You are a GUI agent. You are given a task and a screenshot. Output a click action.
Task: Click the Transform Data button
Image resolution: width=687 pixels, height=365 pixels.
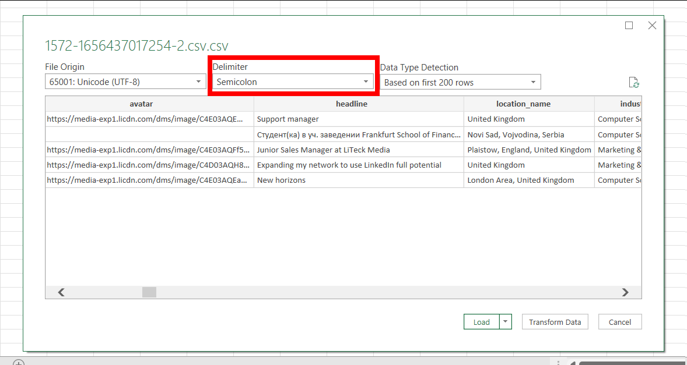pyautogui.click(x=555, y=322)
